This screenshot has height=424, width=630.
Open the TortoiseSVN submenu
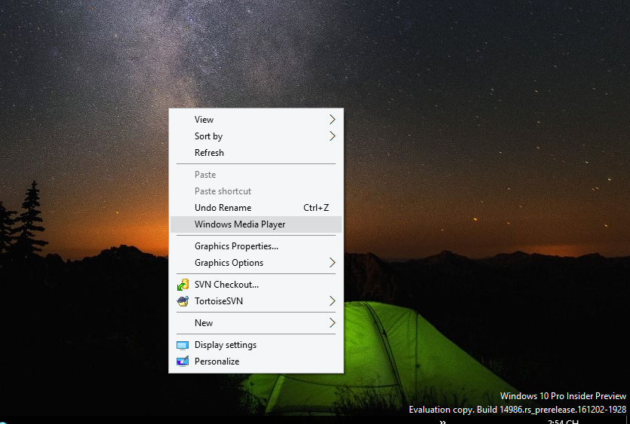pyautogui.click(x=256, y=301)
